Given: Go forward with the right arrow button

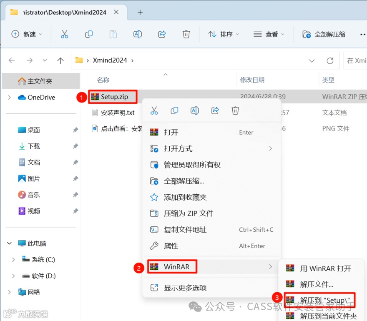Looking at the screenshot, I should (30, 60).
